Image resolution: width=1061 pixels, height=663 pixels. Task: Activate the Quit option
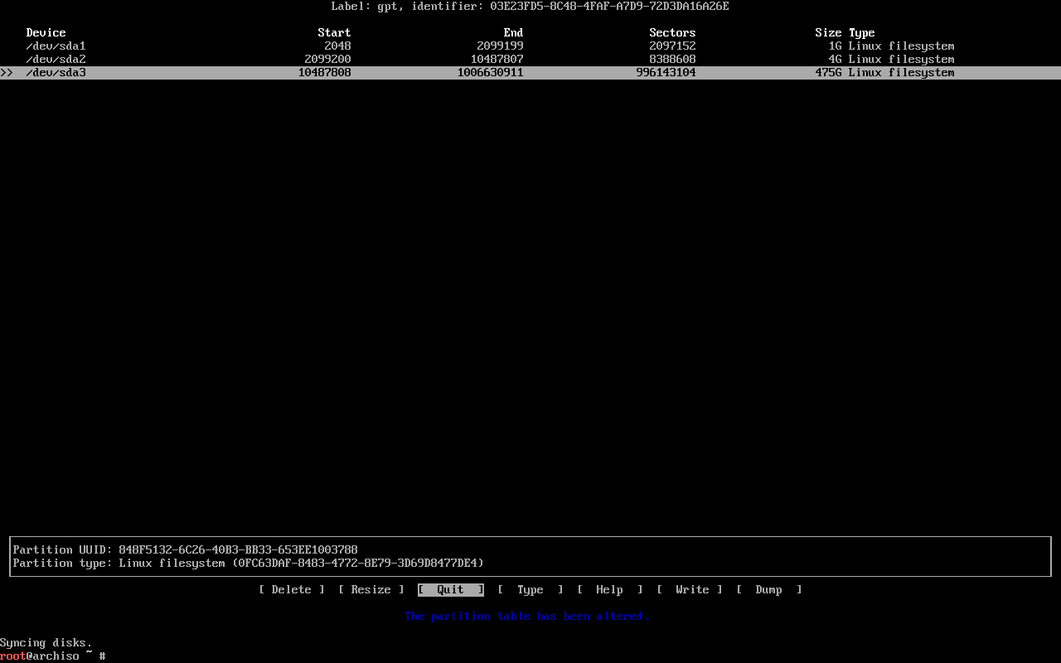pos(450,589)
